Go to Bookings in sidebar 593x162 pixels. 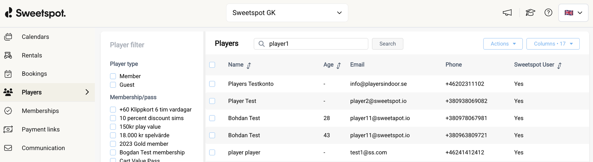[x=34, y=74]
